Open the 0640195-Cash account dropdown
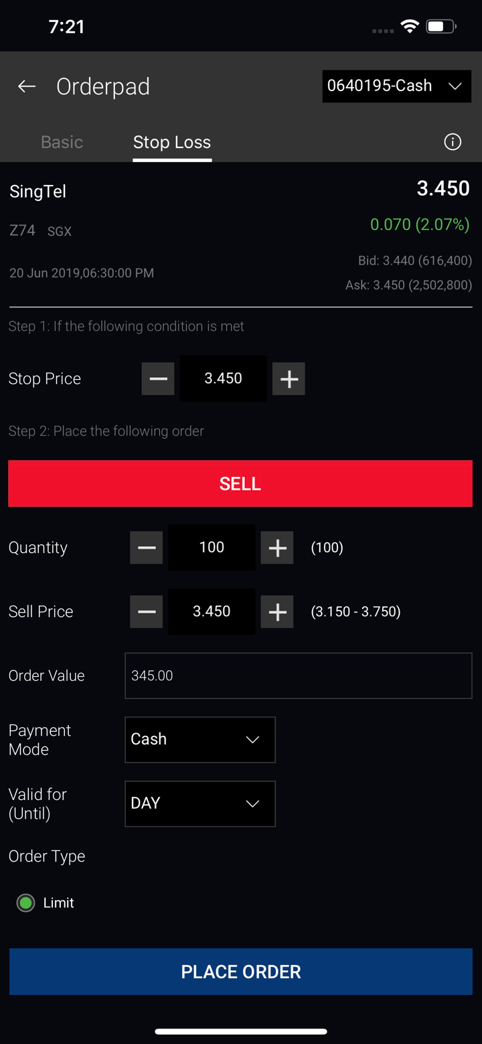Viewport: 482px width, 1044px height. (396, 86)
